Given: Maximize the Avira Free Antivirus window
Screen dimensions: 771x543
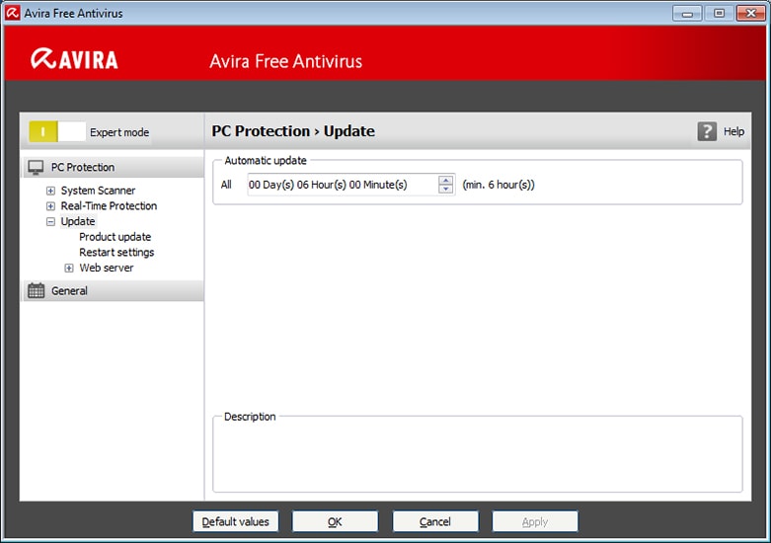Looking at the screenshot, I should pyautogui.click(x=719, y=13).
